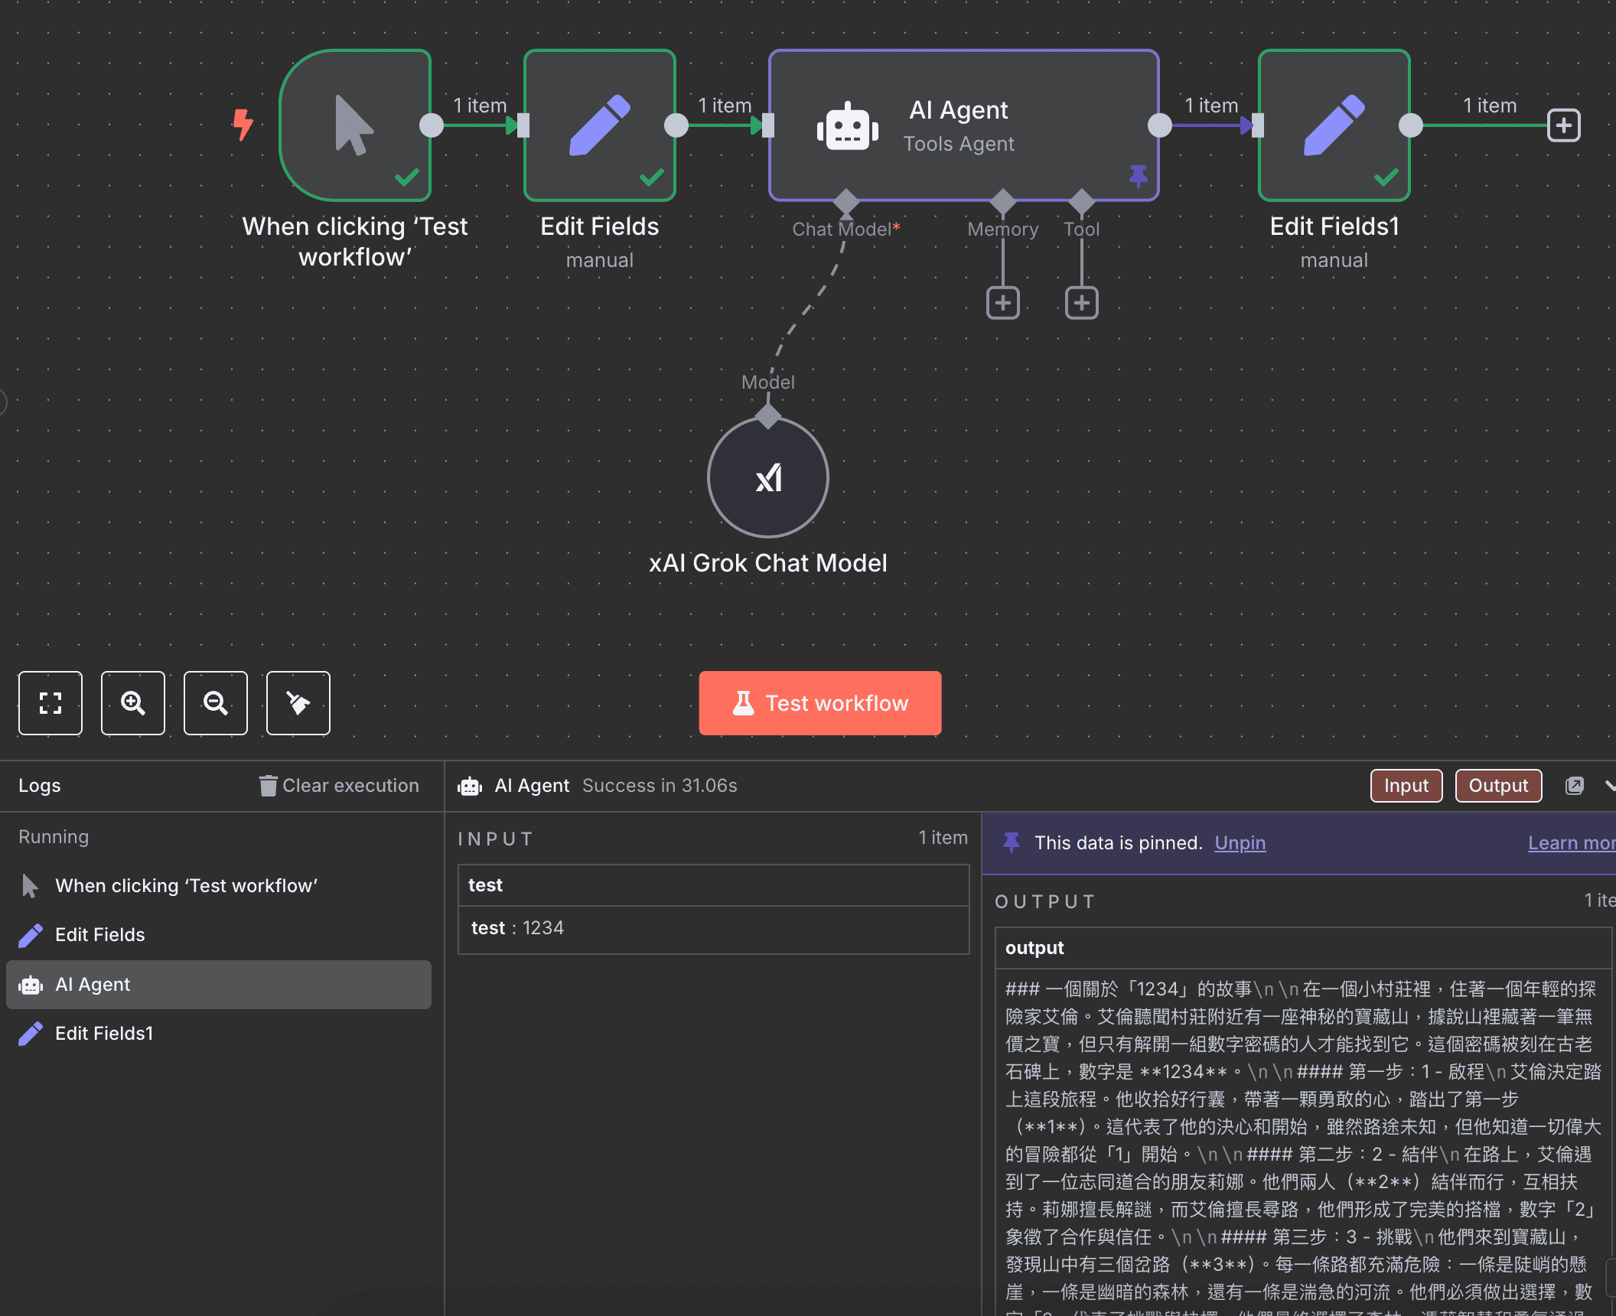Add a Memory sub-node to the AI Agent

click(1003, 302)
